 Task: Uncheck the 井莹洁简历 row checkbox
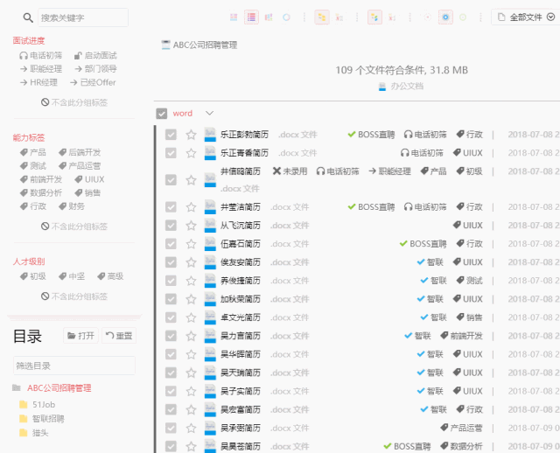171,207
